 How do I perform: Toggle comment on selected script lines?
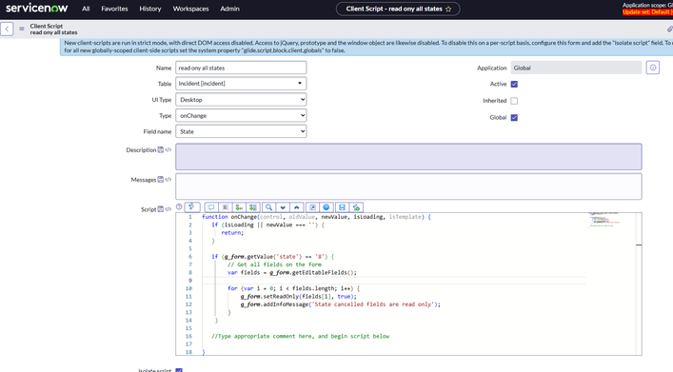point(211,207)
